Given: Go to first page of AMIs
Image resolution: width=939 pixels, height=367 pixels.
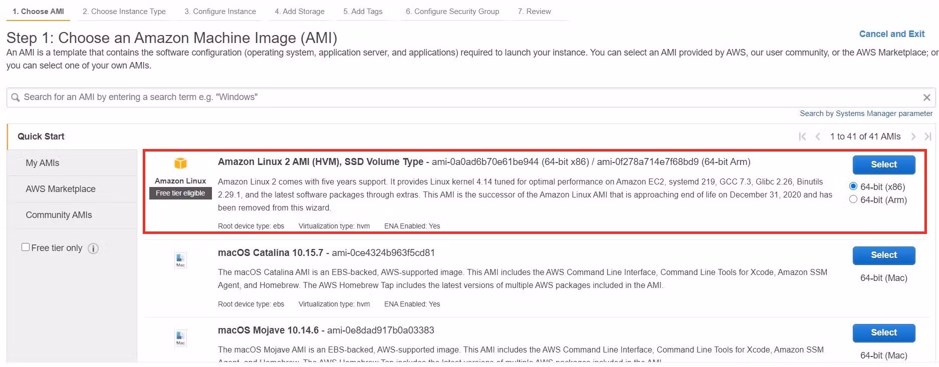Looking at the screenshot, I should pos(802,136).
